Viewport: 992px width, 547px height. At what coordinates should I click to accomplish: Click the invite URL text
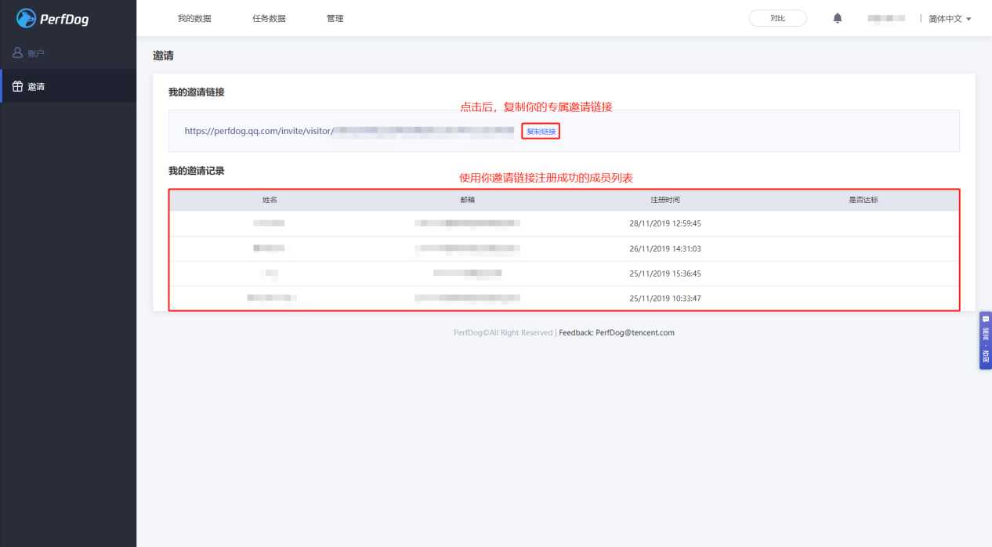pos(349,132)
